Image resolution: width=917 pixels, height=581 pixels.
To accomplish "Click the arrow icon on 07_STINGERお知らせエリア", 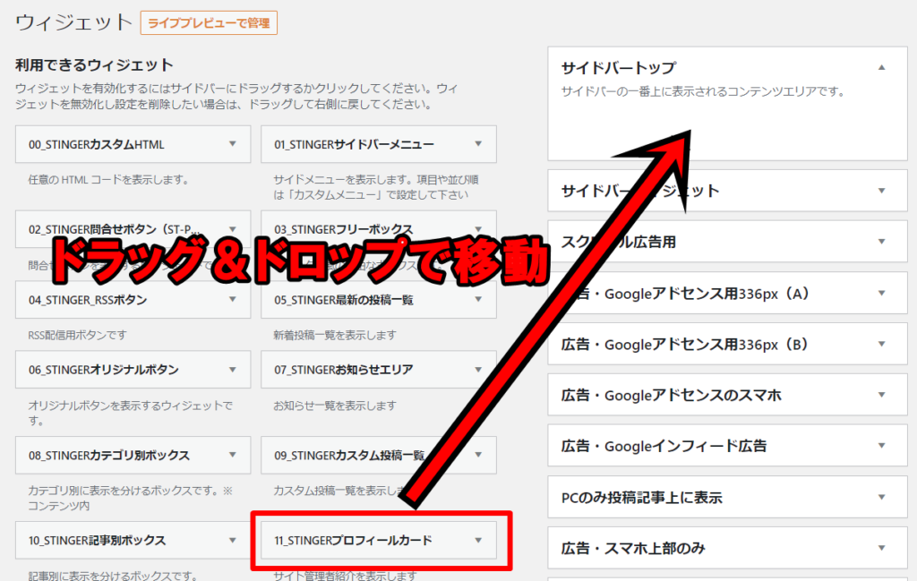I will [x=478, y=370].
